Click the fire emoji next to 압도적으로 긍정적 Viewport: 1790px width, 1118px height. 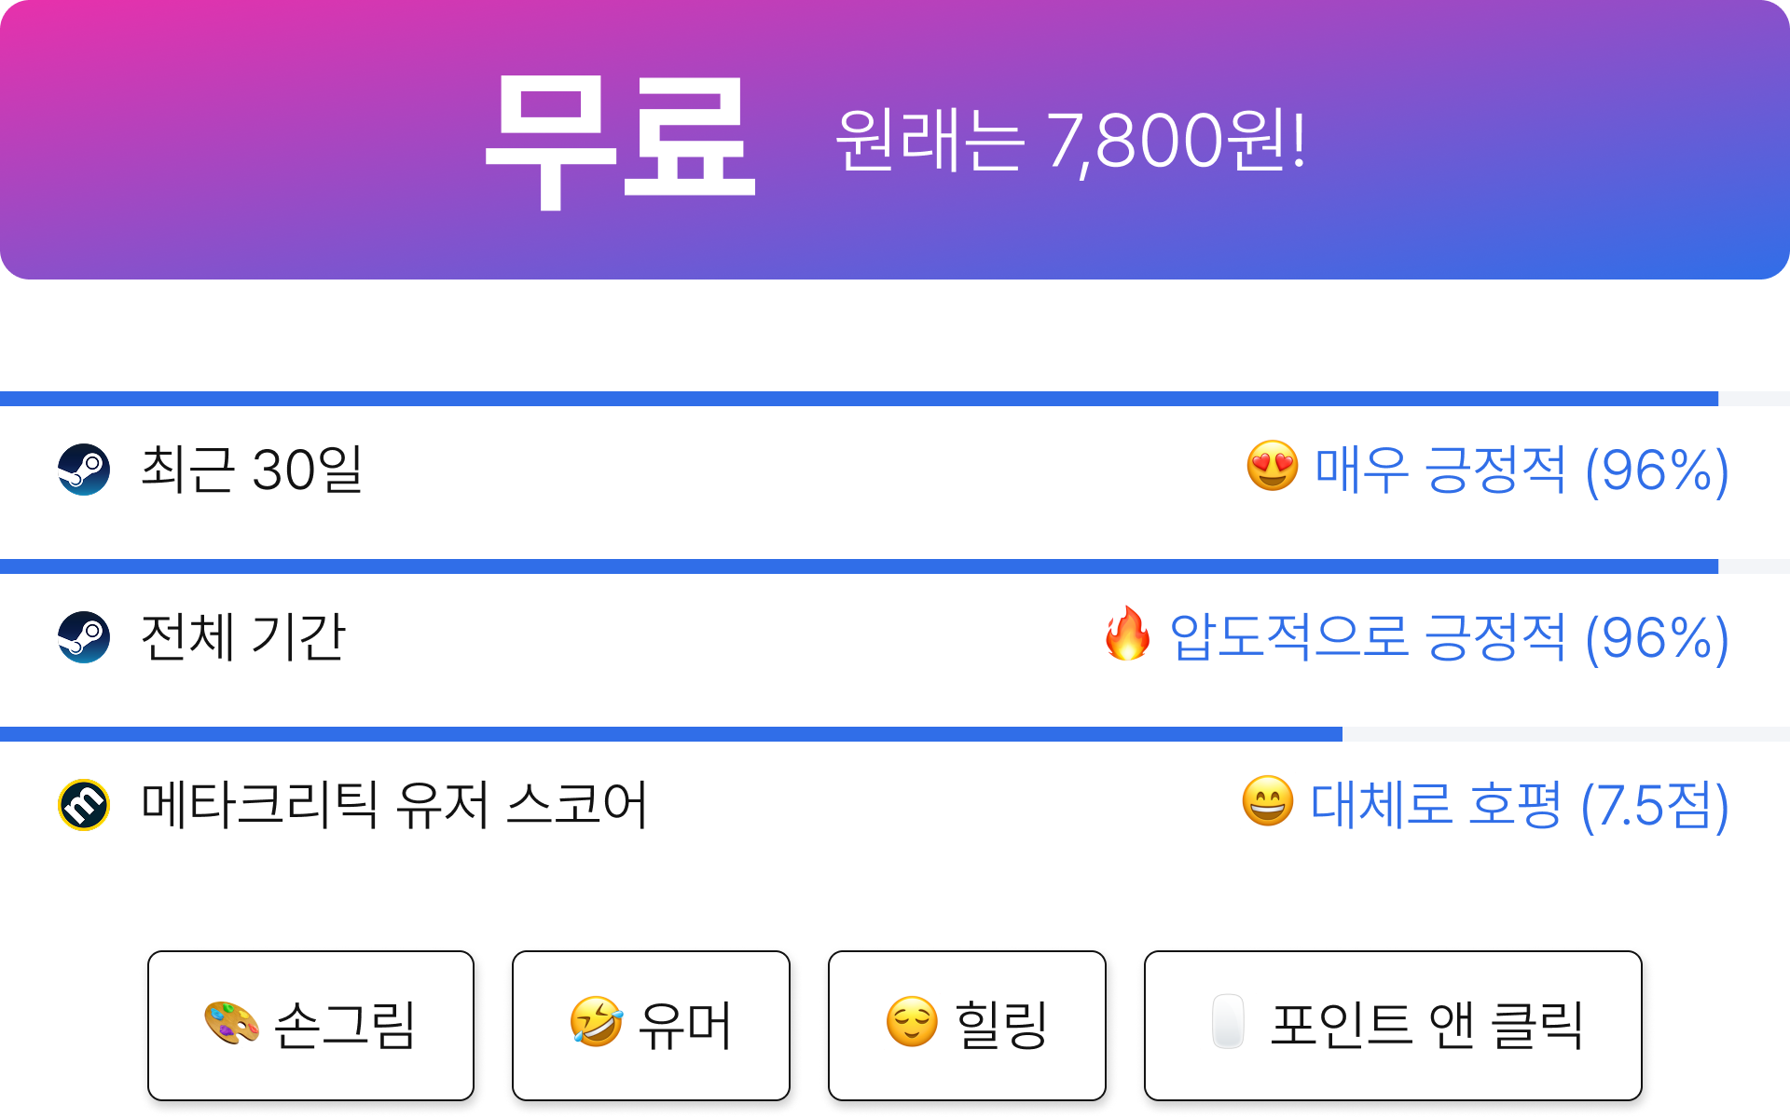pyautogui.click(x=1127, y=633)
